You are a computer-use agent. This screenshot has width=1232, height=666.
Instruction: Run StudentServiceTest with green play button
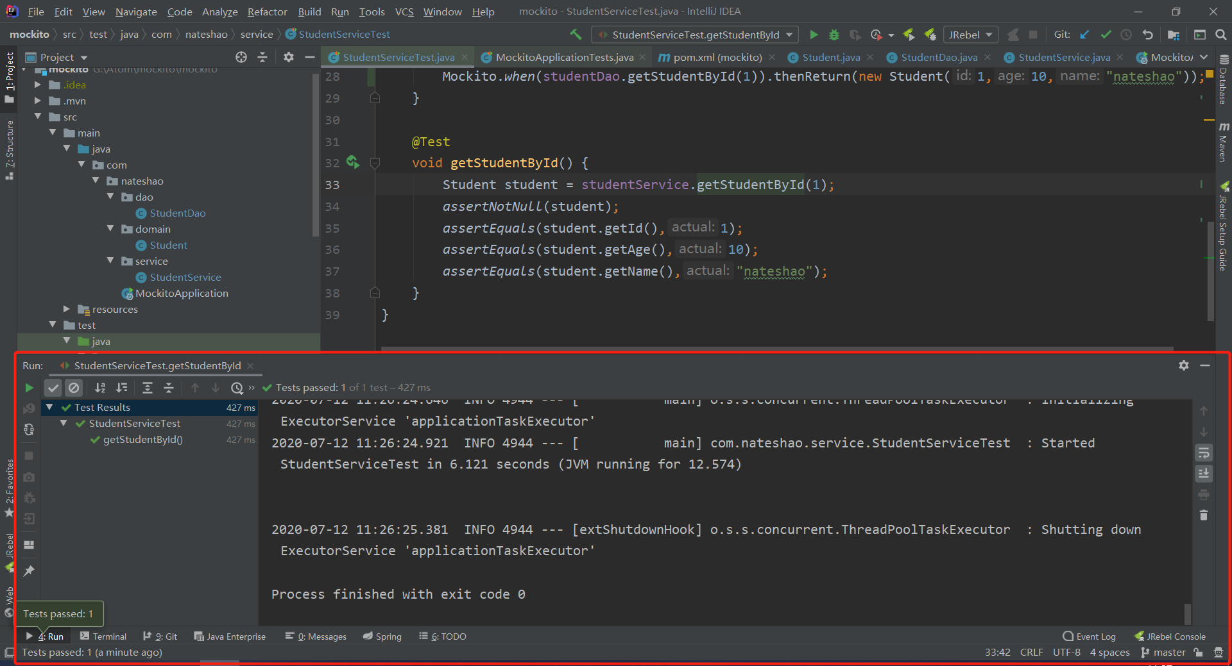(814, 35)
